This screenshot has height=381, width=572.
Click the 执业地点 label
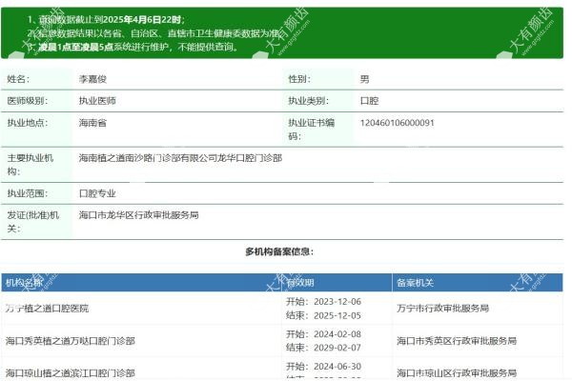coord(28,123)
